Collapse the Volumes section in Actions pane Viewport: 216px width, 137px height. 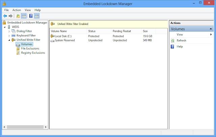pyautogui.click(x=211, y=29)
